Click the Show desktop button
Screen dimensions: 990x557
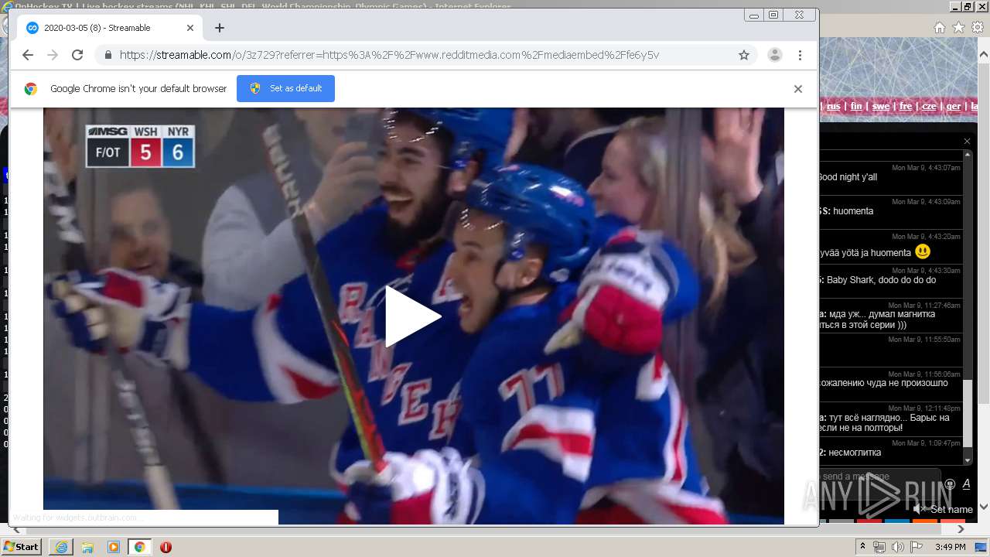pyautogui.click(x=981, y=547)
